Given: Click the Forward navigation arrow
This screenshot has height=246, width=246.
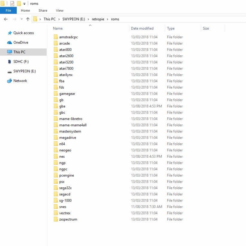Looking at the screenshot, I should 14,19.
